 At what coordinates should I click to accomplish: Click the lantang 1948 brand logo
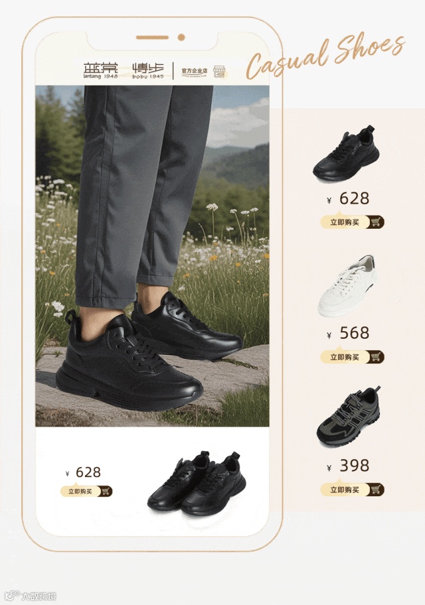tap(100, 70)
